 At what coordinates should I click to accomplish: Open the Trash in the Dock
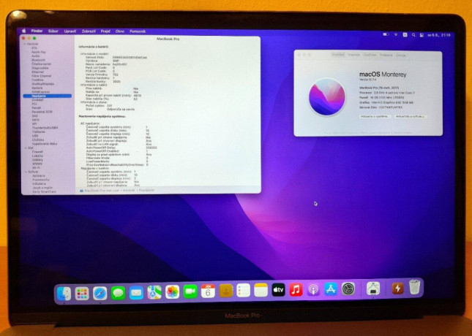414,287
